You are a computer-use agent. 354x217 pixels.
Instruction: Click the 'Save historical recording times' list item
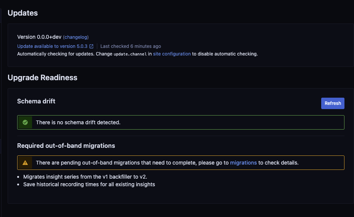[89, 184]
